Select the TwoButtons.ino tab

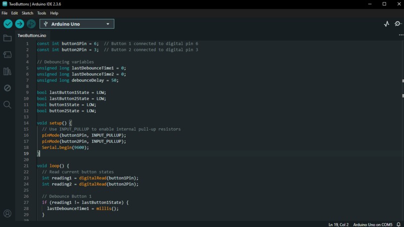click(x=32, y=36)
